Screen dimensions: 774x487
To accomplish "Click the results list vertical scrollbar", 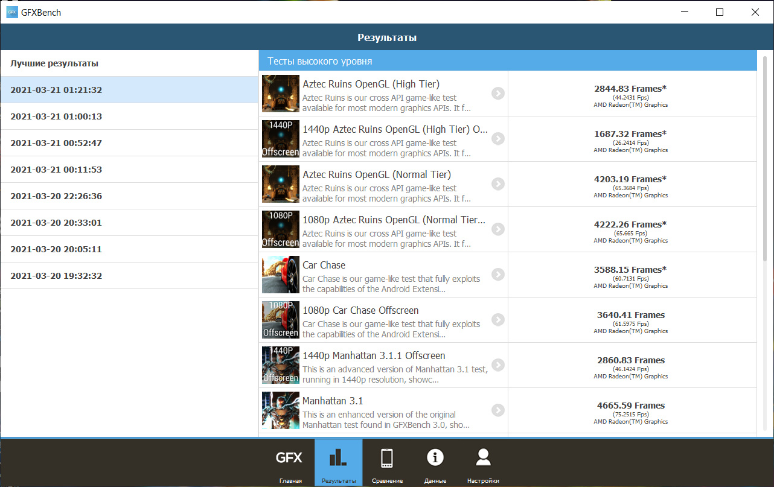I will tap(765, 159).
